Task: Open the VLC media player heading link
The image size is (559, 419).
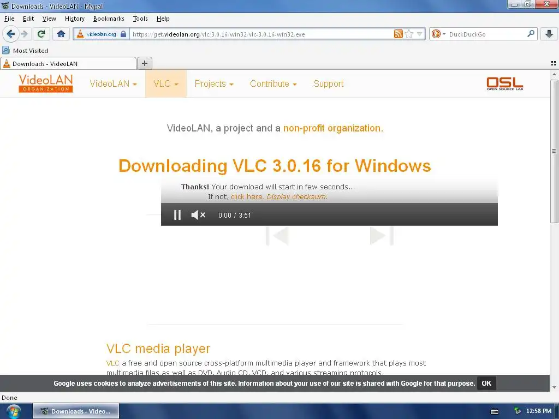Action: 158,348
